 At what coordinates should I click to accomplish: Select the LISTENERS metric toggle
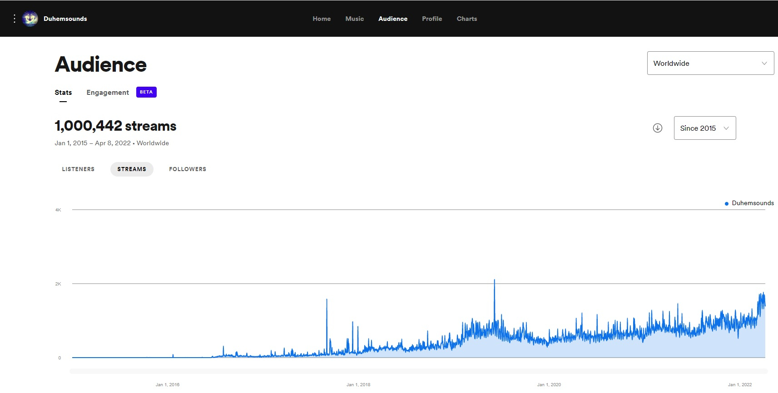point(78,169)
